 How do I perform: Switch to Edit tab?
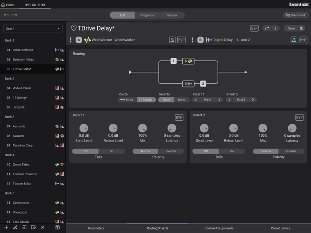click(x=122, y=15)
